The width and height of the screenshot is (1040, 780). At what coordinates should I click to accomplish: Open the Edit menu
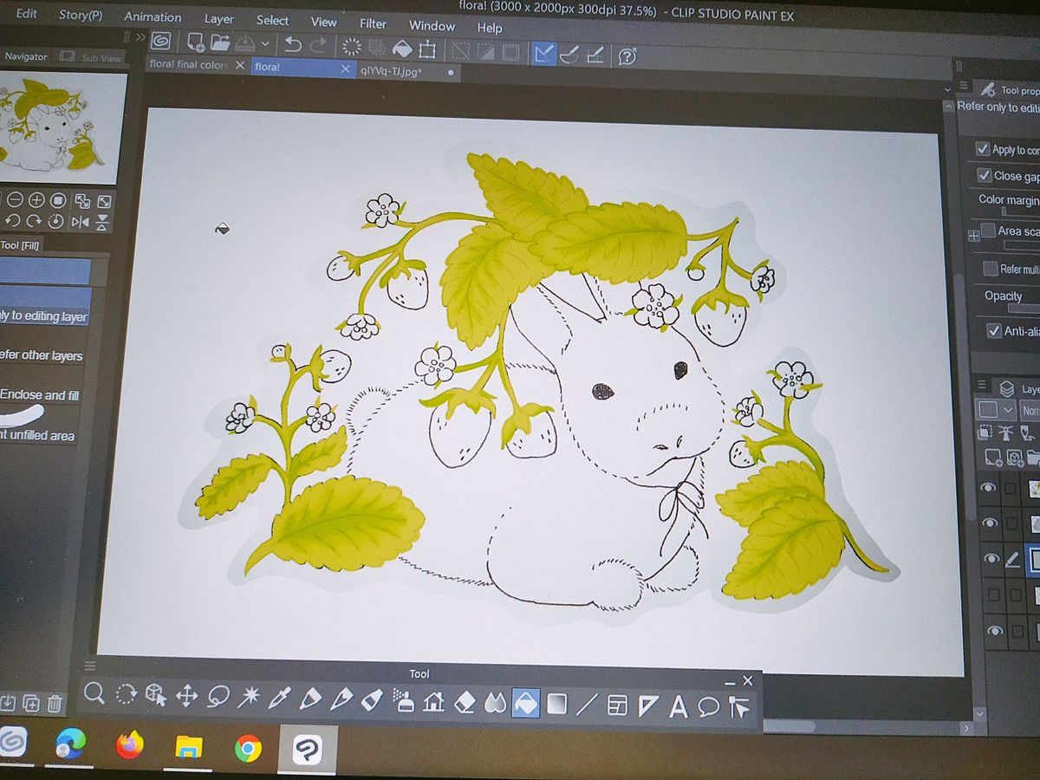(x=26, y=13)
